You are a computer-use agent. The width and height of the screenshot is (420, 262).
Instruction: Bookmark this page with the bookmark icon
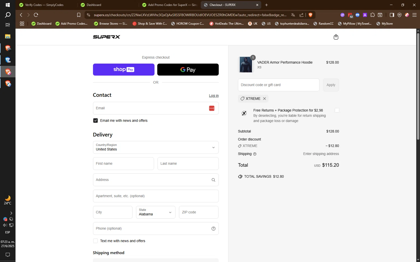click(x=79, y=15)
